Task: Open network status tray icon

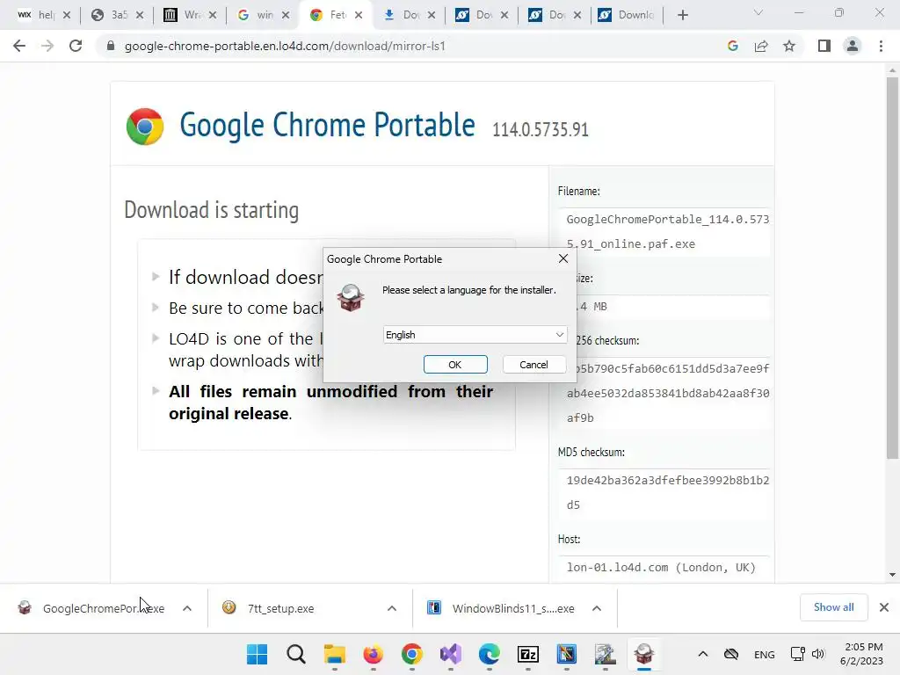Action: (x=797, y=654)
